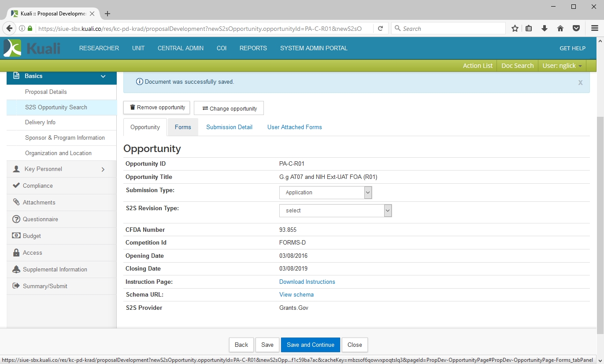The height and width of the screenshot is (364, 604).
Task: Collapse the Basics sidebar section
Action: [x=103, y=76]
